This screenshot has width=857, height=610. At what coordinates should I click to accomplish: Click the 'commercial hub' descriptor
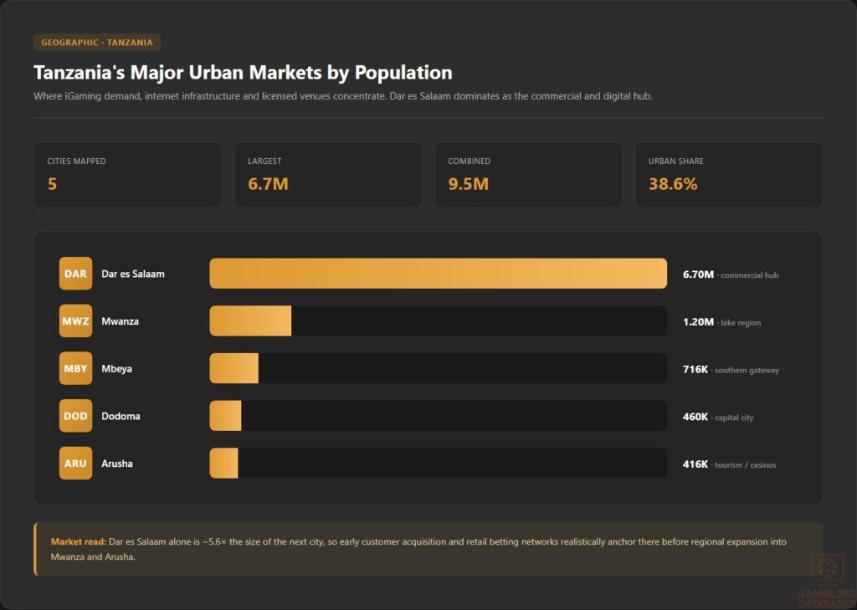tap(749, 275)
